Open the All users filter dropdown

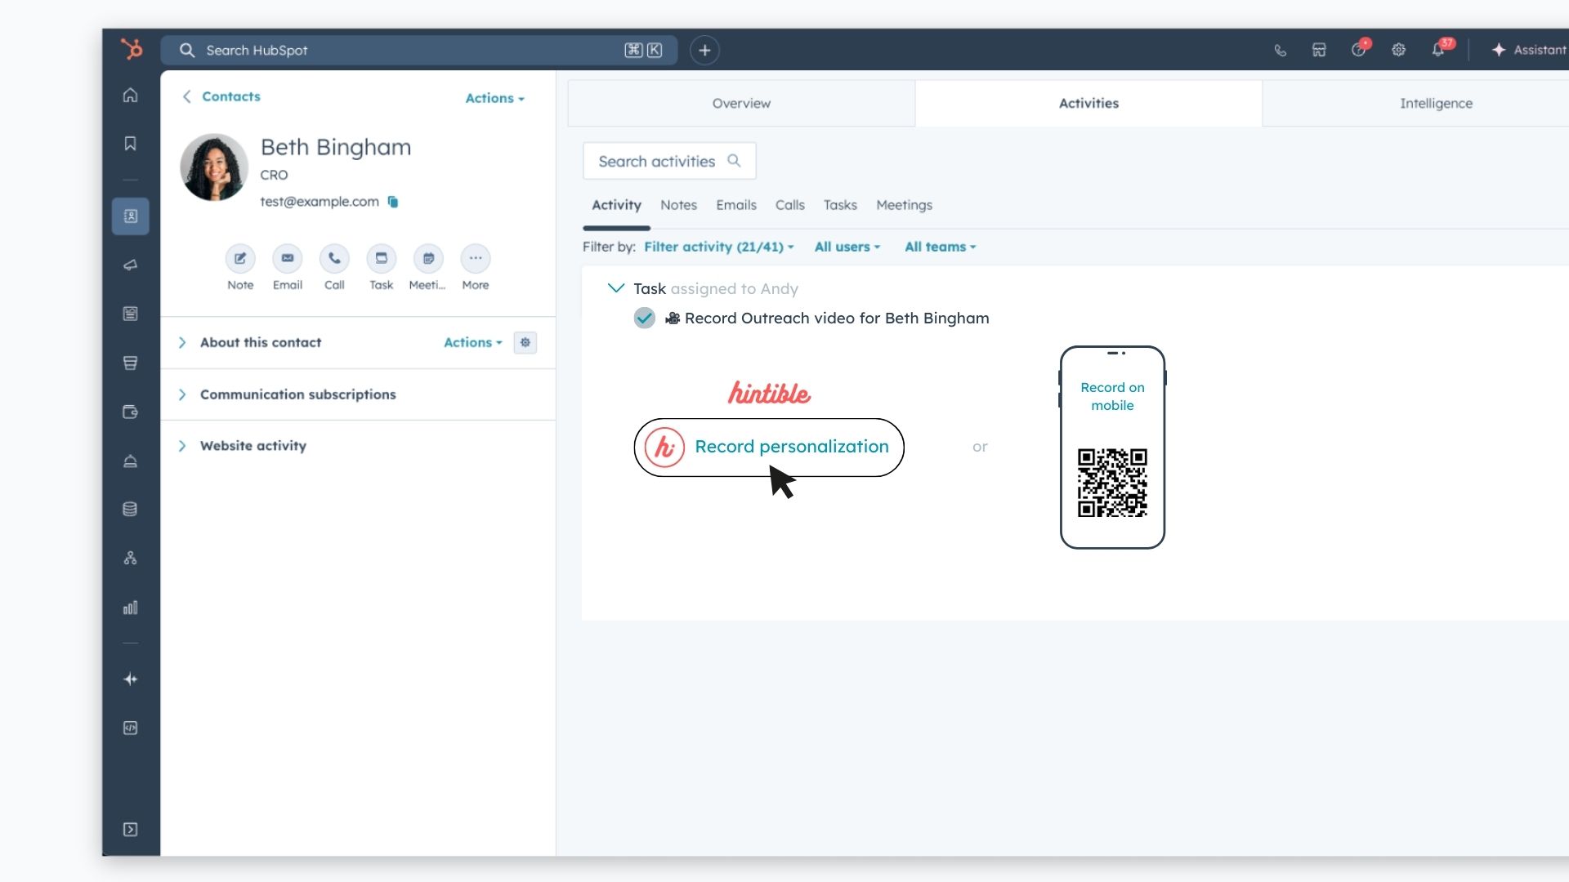pyautogui.click(x=847, y=247)
